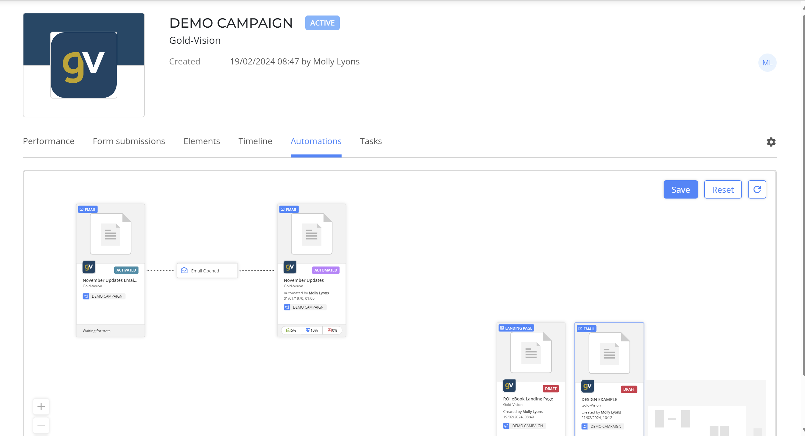Click the 0% bounce rate stat

point(332,330)
